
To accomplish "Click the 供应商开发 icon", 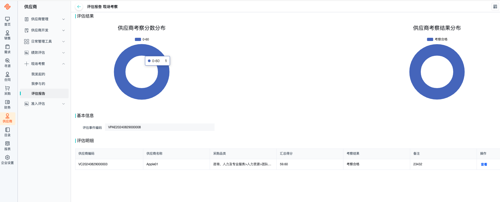I will [27, 30].
